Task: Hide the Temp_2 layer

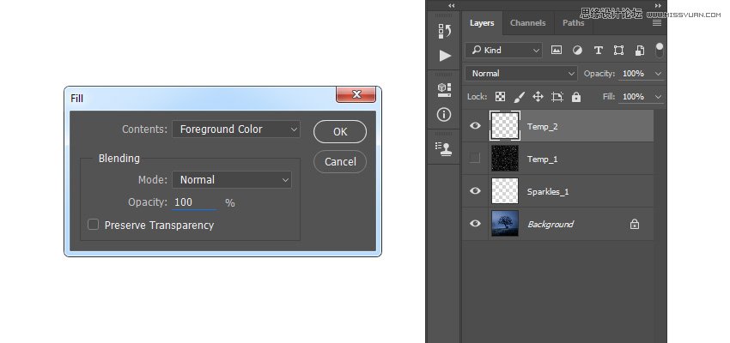Action: point(475,125)
